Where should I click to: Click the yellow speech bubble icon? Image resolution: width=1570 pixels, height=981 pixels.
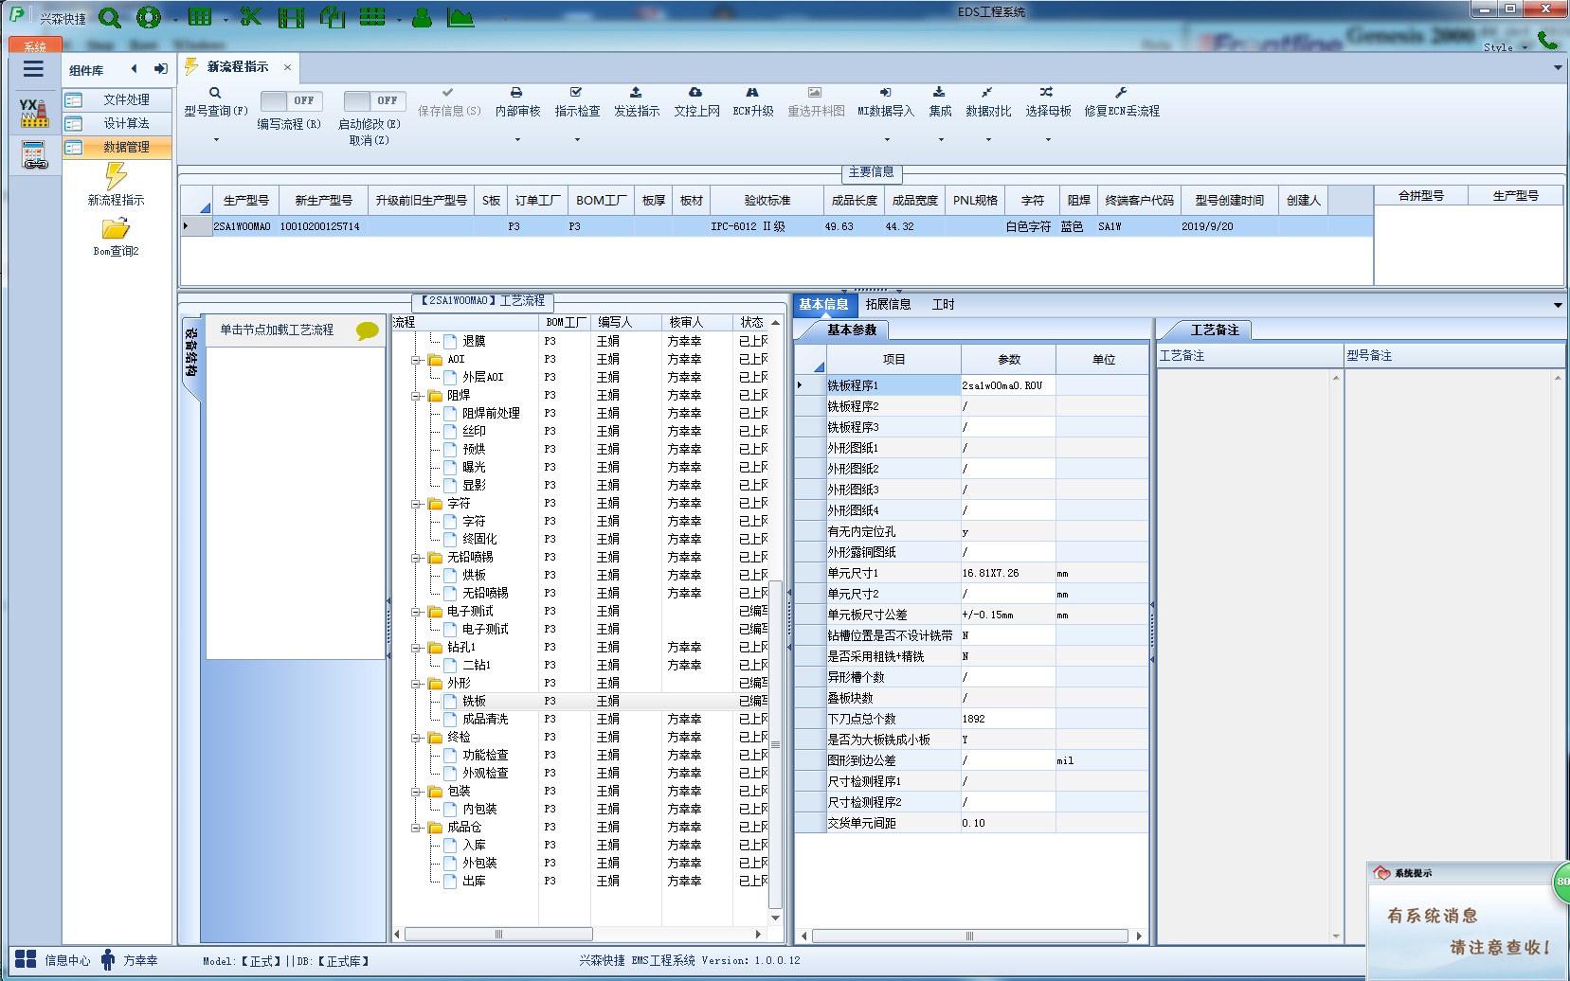click(x=367, y=330)
